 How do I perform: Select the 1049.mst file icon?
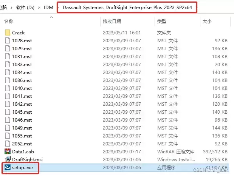8,128
